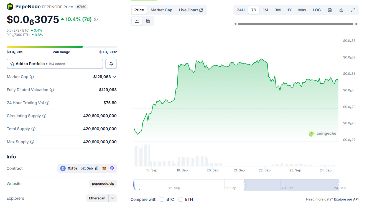
Task: Click the star icon in Add to Portfolio
Action: [12, 64]
